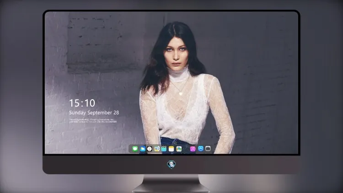The width and height of the screenshot is (343, 193).
Task: Open the Weather app in dock
Action: click(x=142, y=149)
